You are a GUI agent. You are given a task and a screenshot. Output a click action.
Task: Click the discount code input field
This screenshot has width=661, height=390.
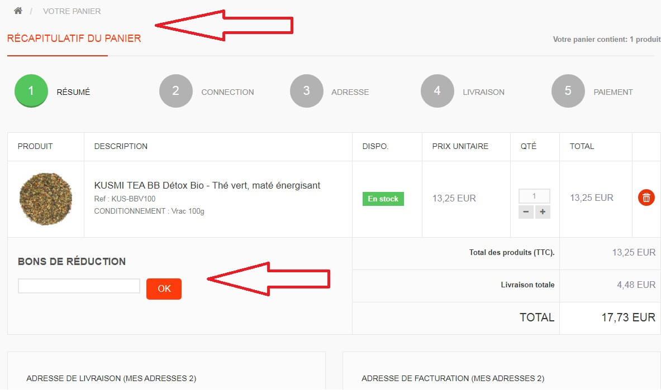click(x=79, y=286)
